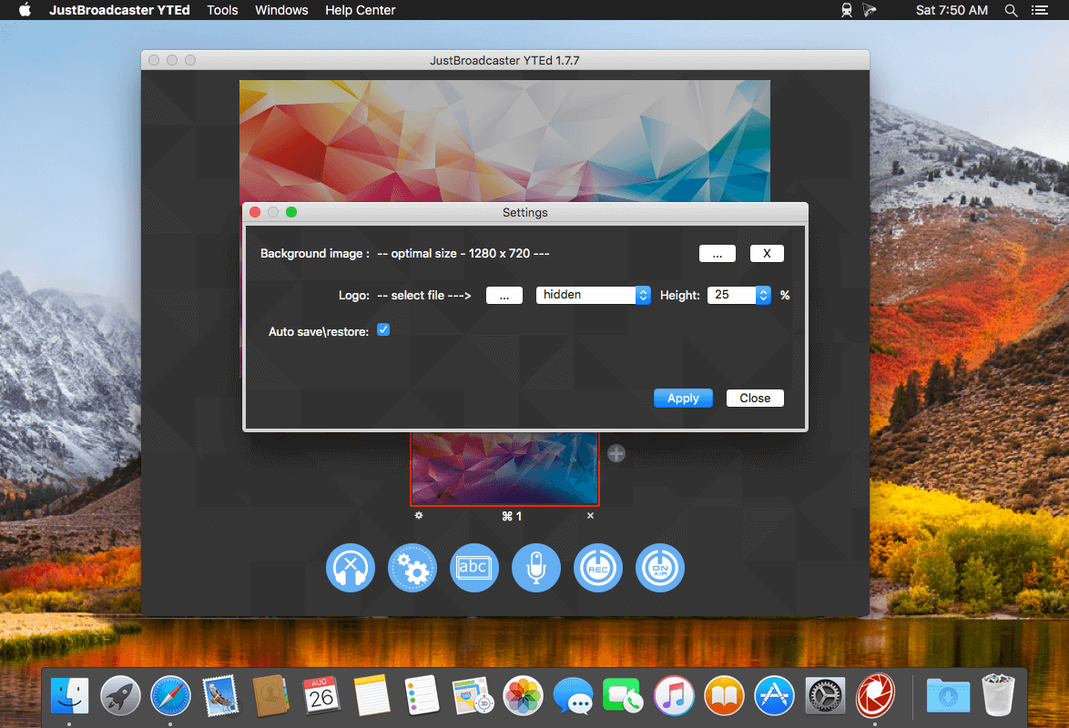Click the microphone icon

[536, 568]
